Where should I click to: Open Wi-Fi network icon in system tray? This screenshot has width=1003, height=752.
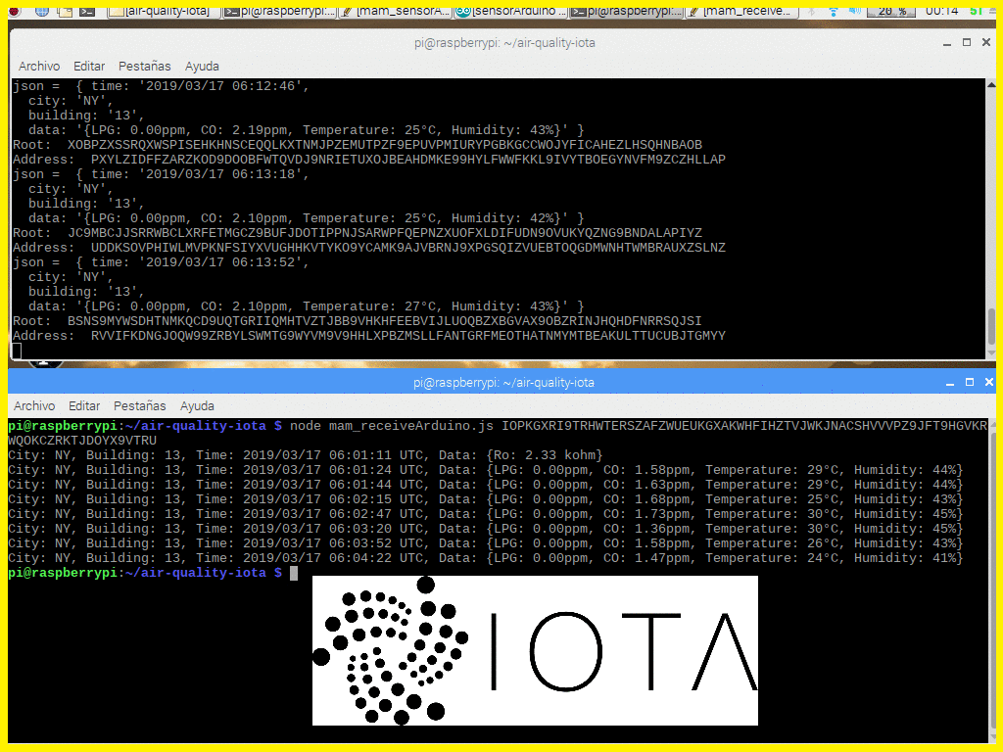point(833,11)
